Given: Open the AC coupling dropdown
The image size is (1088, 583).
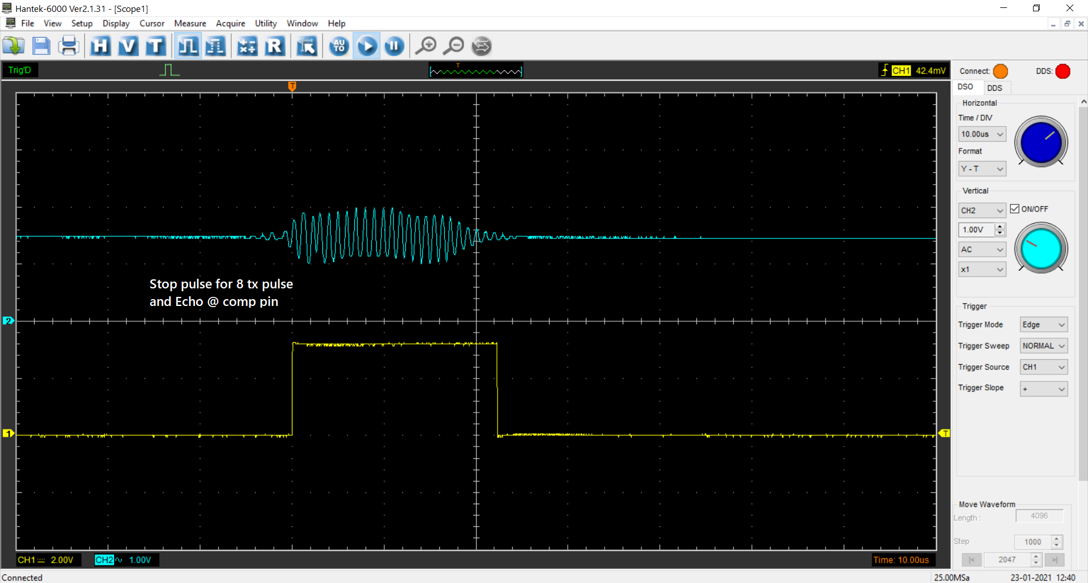Looking at the screenshot, I should [982, 249].
